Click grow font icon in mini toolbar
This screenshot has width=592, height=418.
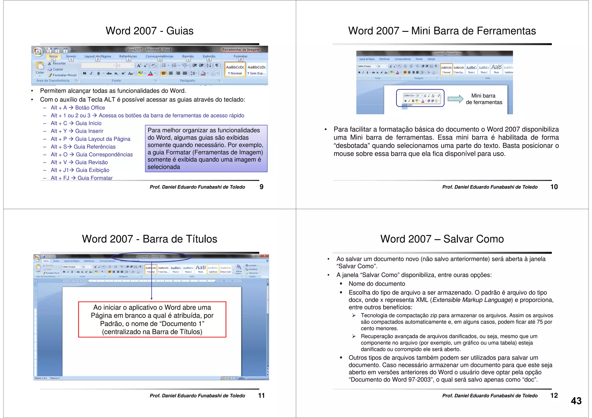coord(425,96)
